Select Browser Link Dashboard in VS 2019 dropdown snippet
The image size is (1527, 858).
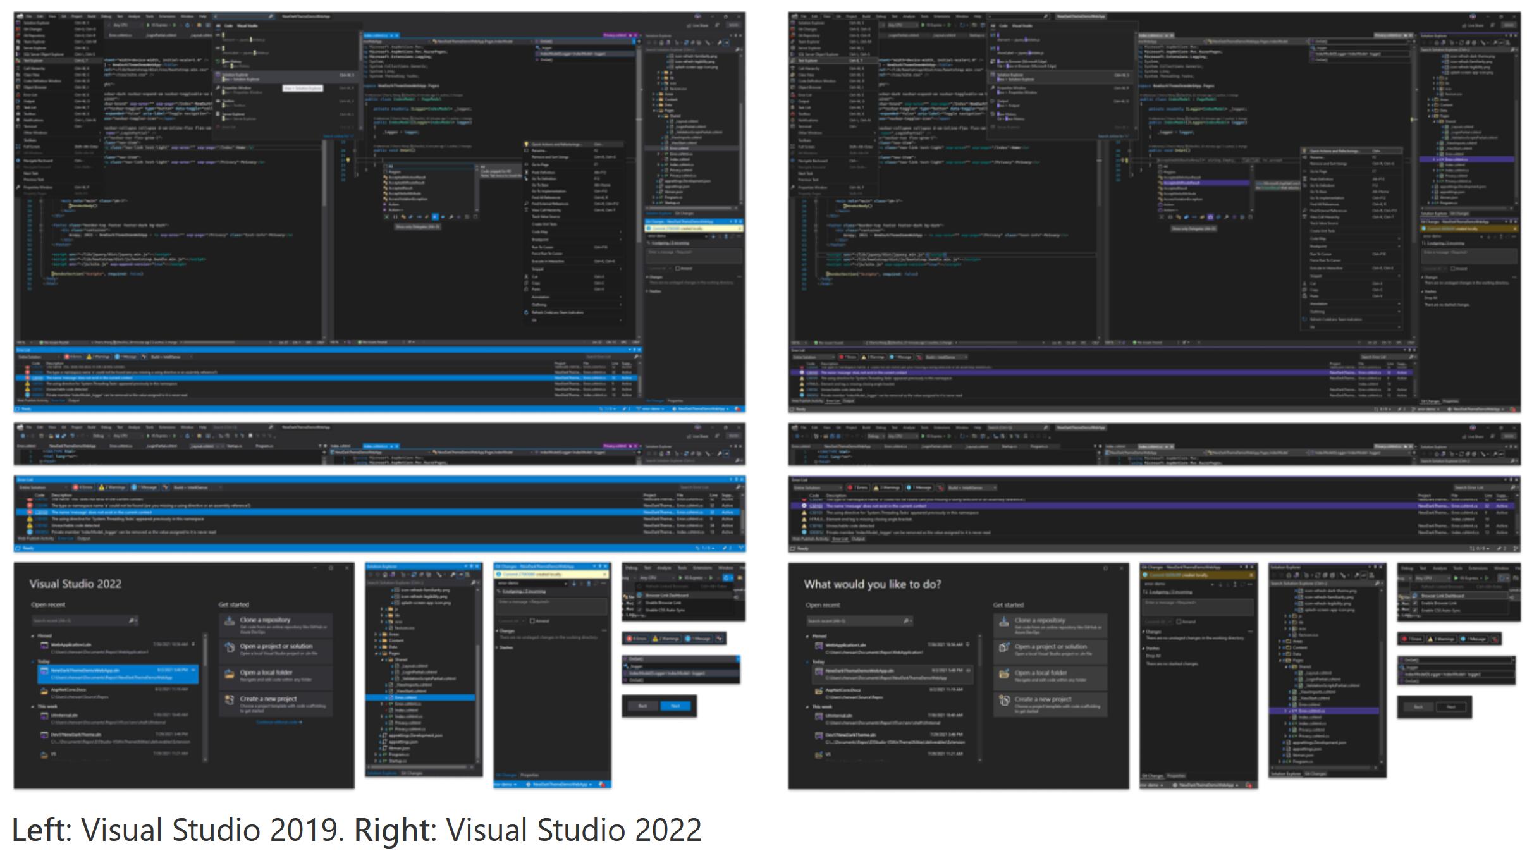point(684,596)
